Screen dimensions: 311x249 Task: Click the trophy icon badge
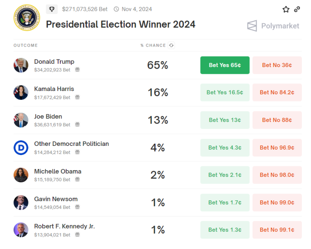[52, 9]
